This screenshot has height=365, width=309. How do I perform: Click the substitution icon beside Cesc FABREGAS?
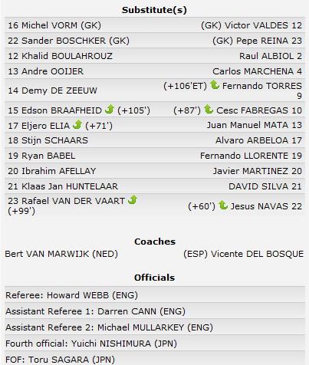coord(209,110)
